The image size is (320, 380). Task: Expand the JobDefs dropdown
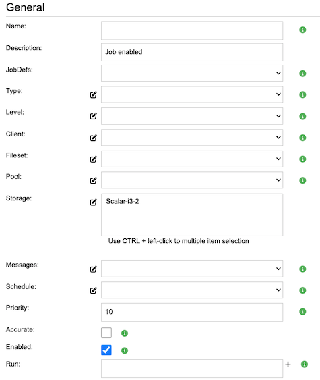tap(192, 73)
